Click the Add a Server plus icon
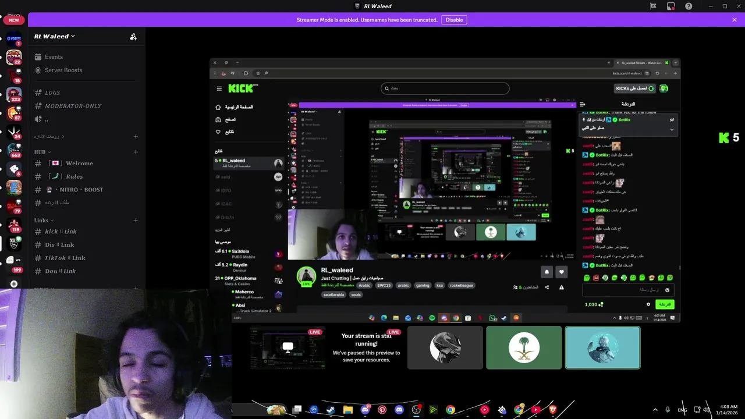This screenshot has width=745, height=419. click(14, 284)
